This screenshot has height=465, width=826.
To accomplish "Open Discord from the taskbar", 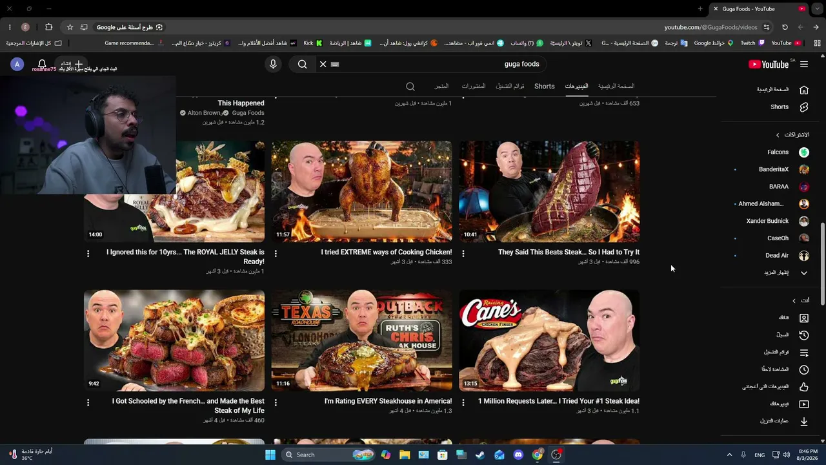I will pos(518,455).
